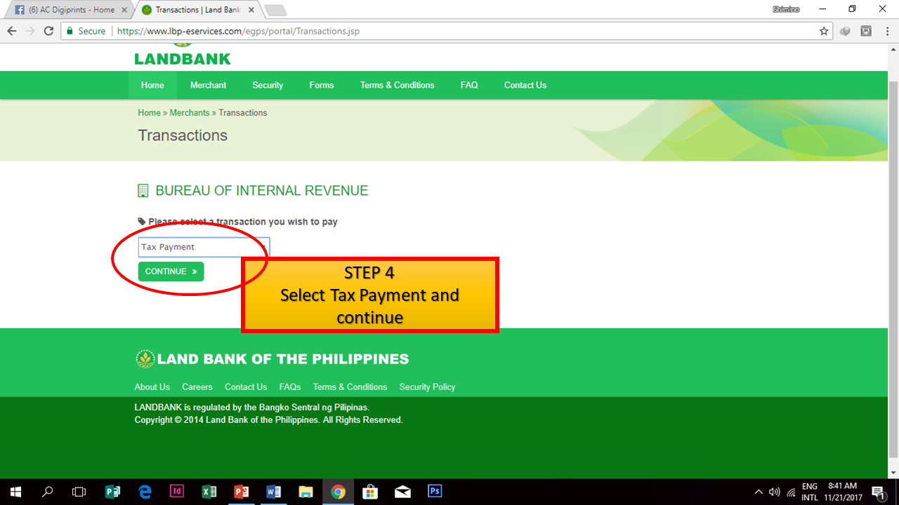Click the green CONTINUE button
Image resolution: width=899 pixels, height=505 pixels.
coord(171,271)
